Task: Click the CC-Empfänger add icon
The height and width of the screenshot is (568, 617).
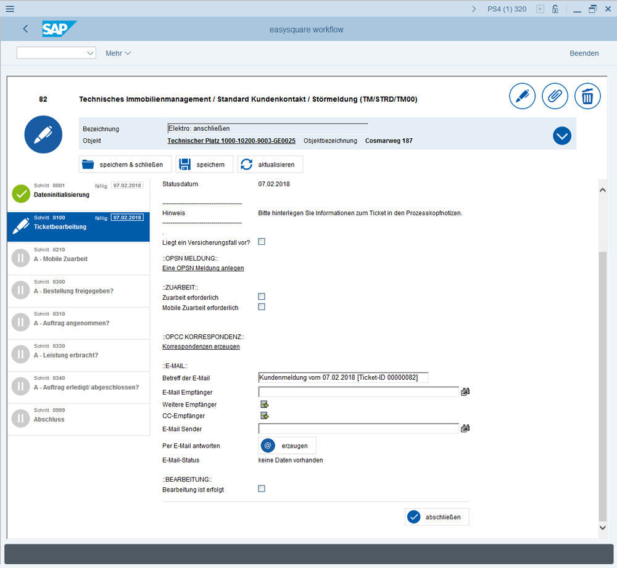Action: pos(264,416)
